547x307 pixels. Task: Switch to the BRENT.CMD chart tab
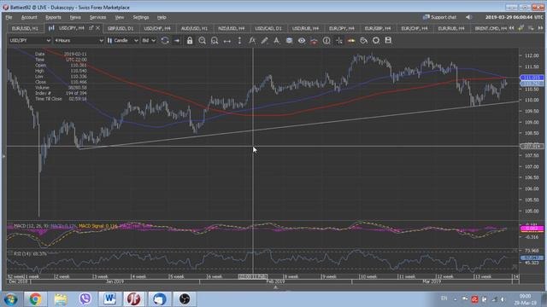coord(490,28)
